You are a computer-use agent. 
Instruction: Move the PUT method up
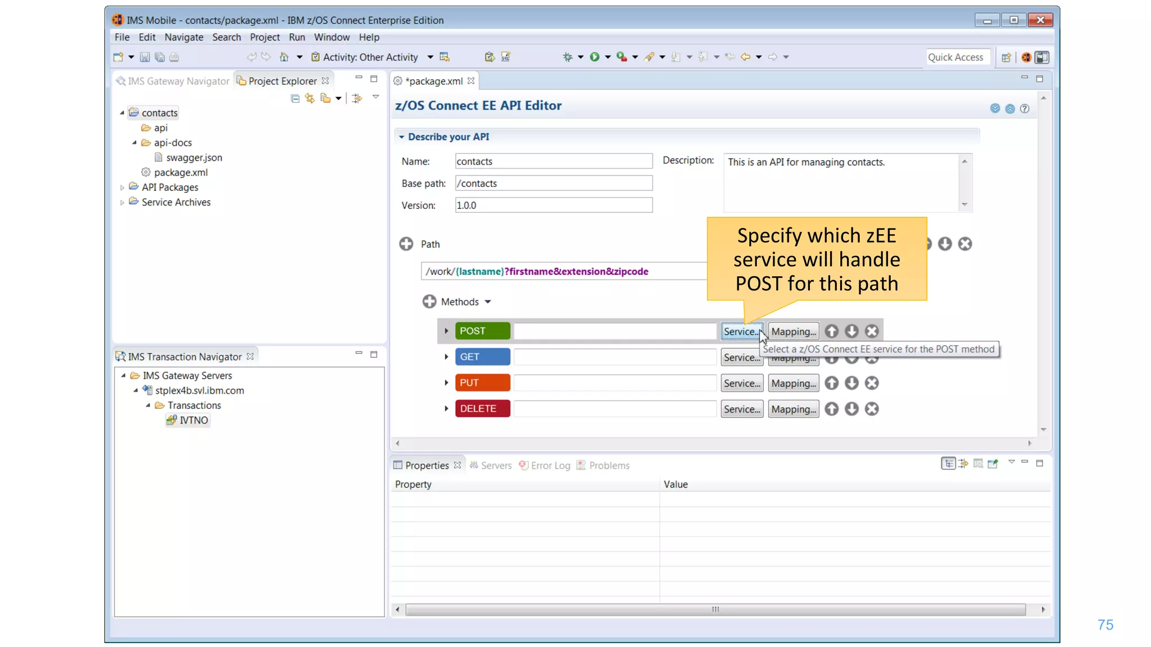831,383
